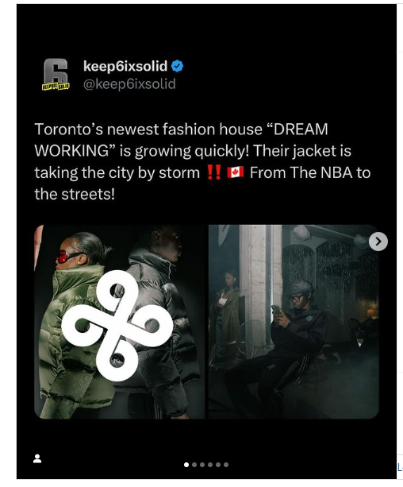This screenshot has height=487, width=403.
Task: Click the "From The NBA to" phrase
Action: coord(310,172)
